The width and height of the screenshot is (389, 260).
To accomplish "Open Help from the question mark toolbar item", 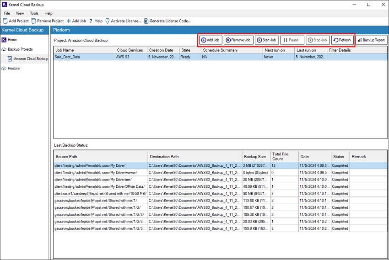I will coord(96,21).
